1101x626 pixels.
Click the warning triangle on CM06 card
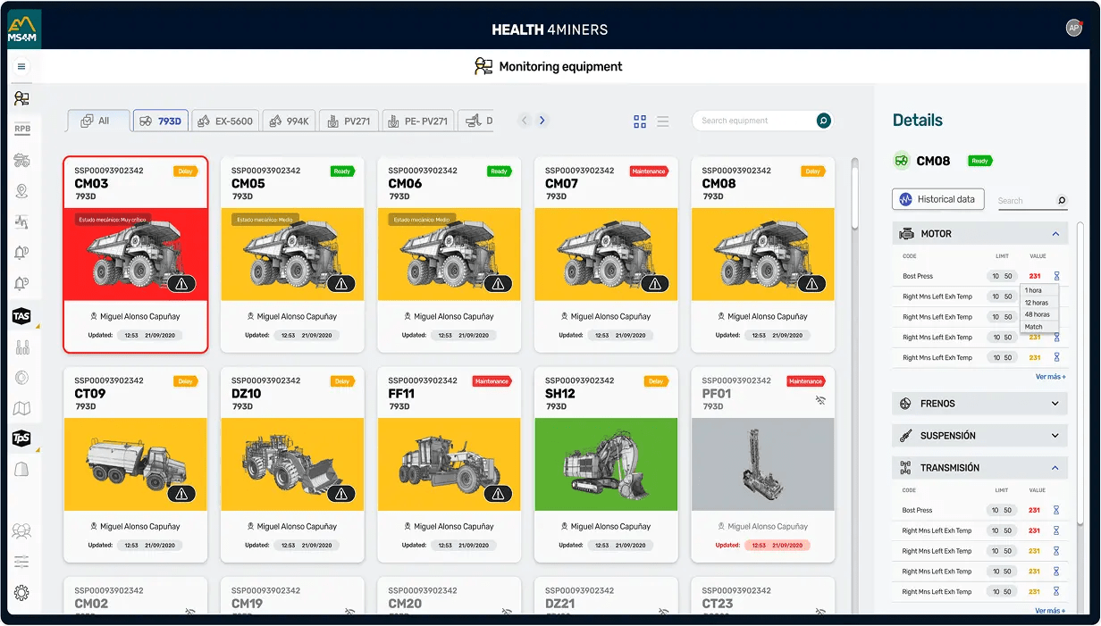(497, 284)
